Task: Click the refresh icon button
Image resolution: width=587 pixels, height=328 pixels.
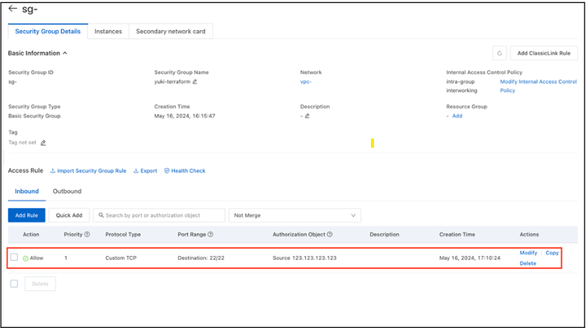Action: coord(499,53)
